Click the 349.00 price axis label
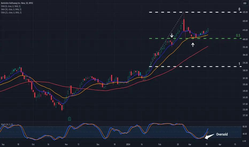The width and height of the screenshot is (249, 147). tap(245, 91)
